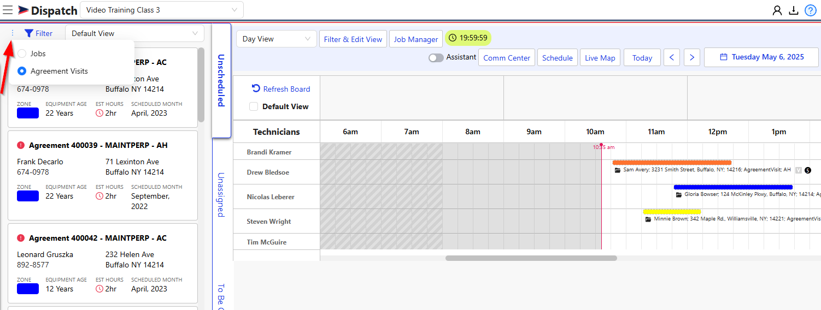Open the Video Training Class 3 dropdown
Viewport: 821px width, 310px height.
pyautogui.click(x=162, y=10)
